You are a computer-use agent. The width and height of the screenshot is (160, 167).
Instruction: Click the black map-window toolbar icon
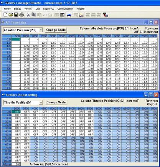coord(63,15)
